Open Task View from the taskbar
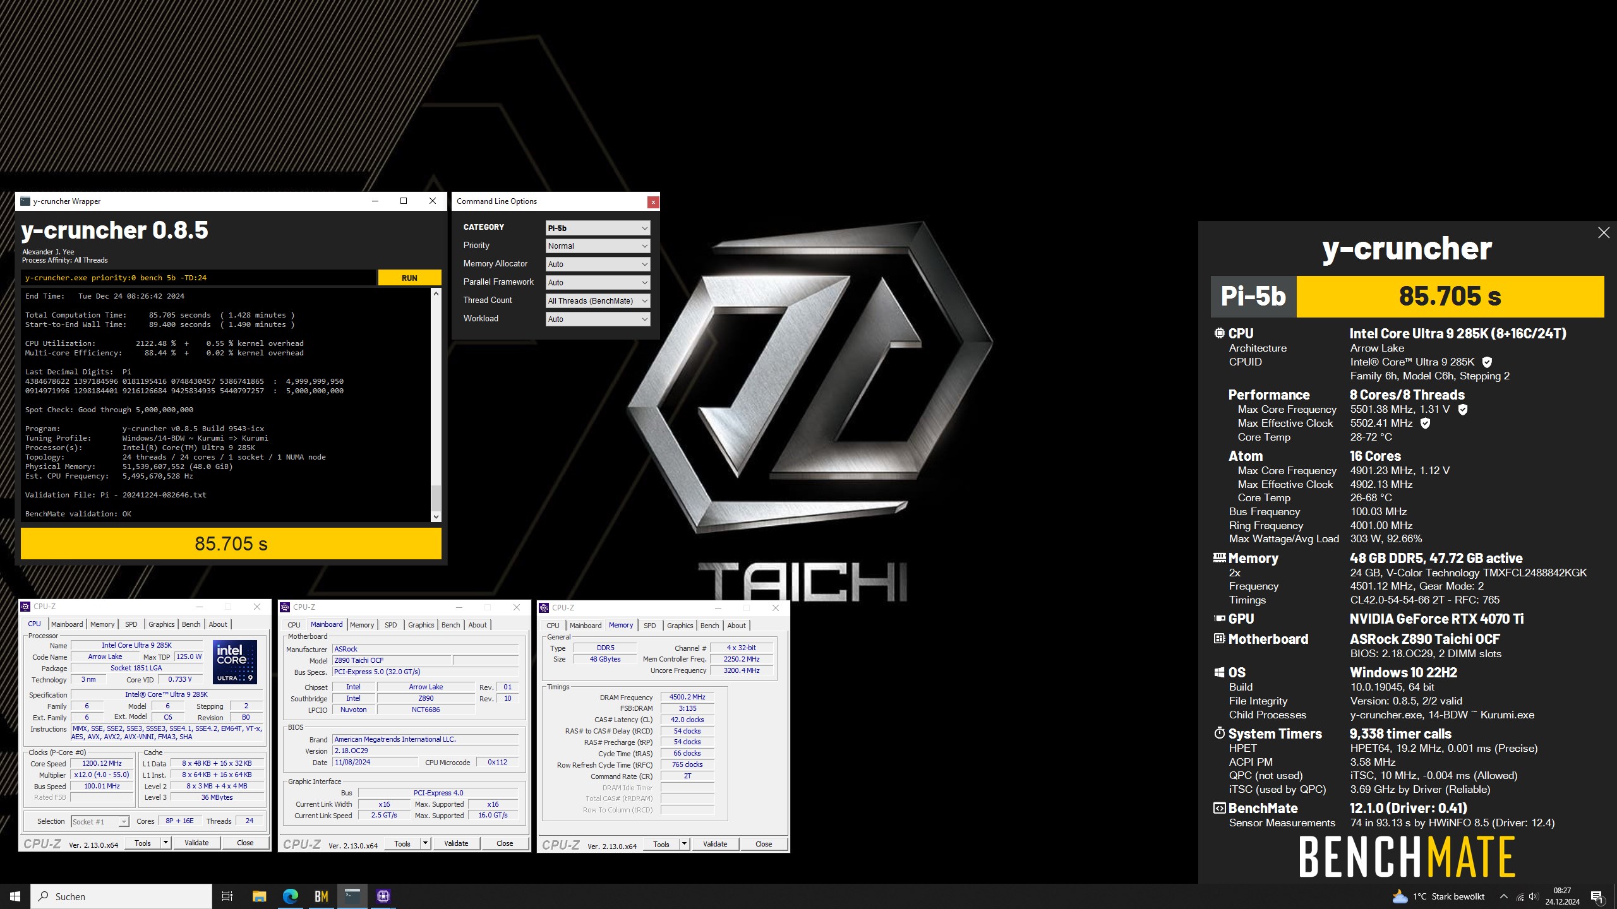Screen dimensions: 1617x909 (x=227, y=896)
